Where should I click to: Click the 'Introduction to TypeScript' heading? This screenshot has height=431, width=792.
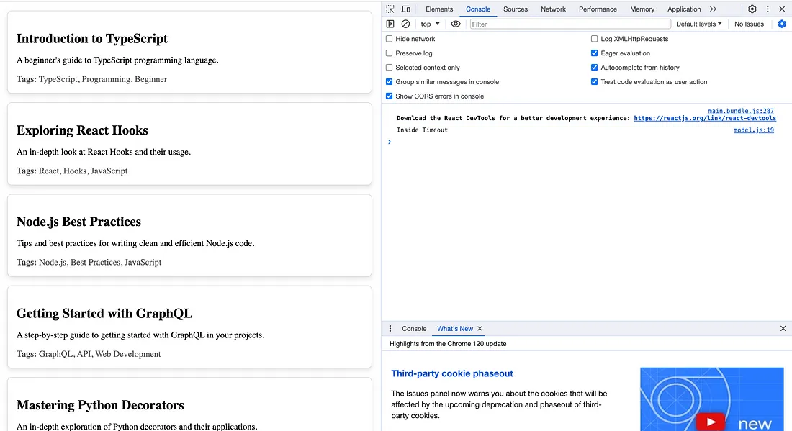92,39
